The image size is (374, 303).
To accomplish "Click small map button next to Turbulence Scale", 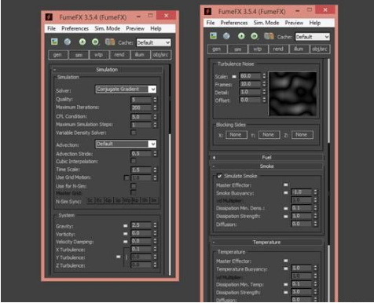I will click(x=234, y=76).
